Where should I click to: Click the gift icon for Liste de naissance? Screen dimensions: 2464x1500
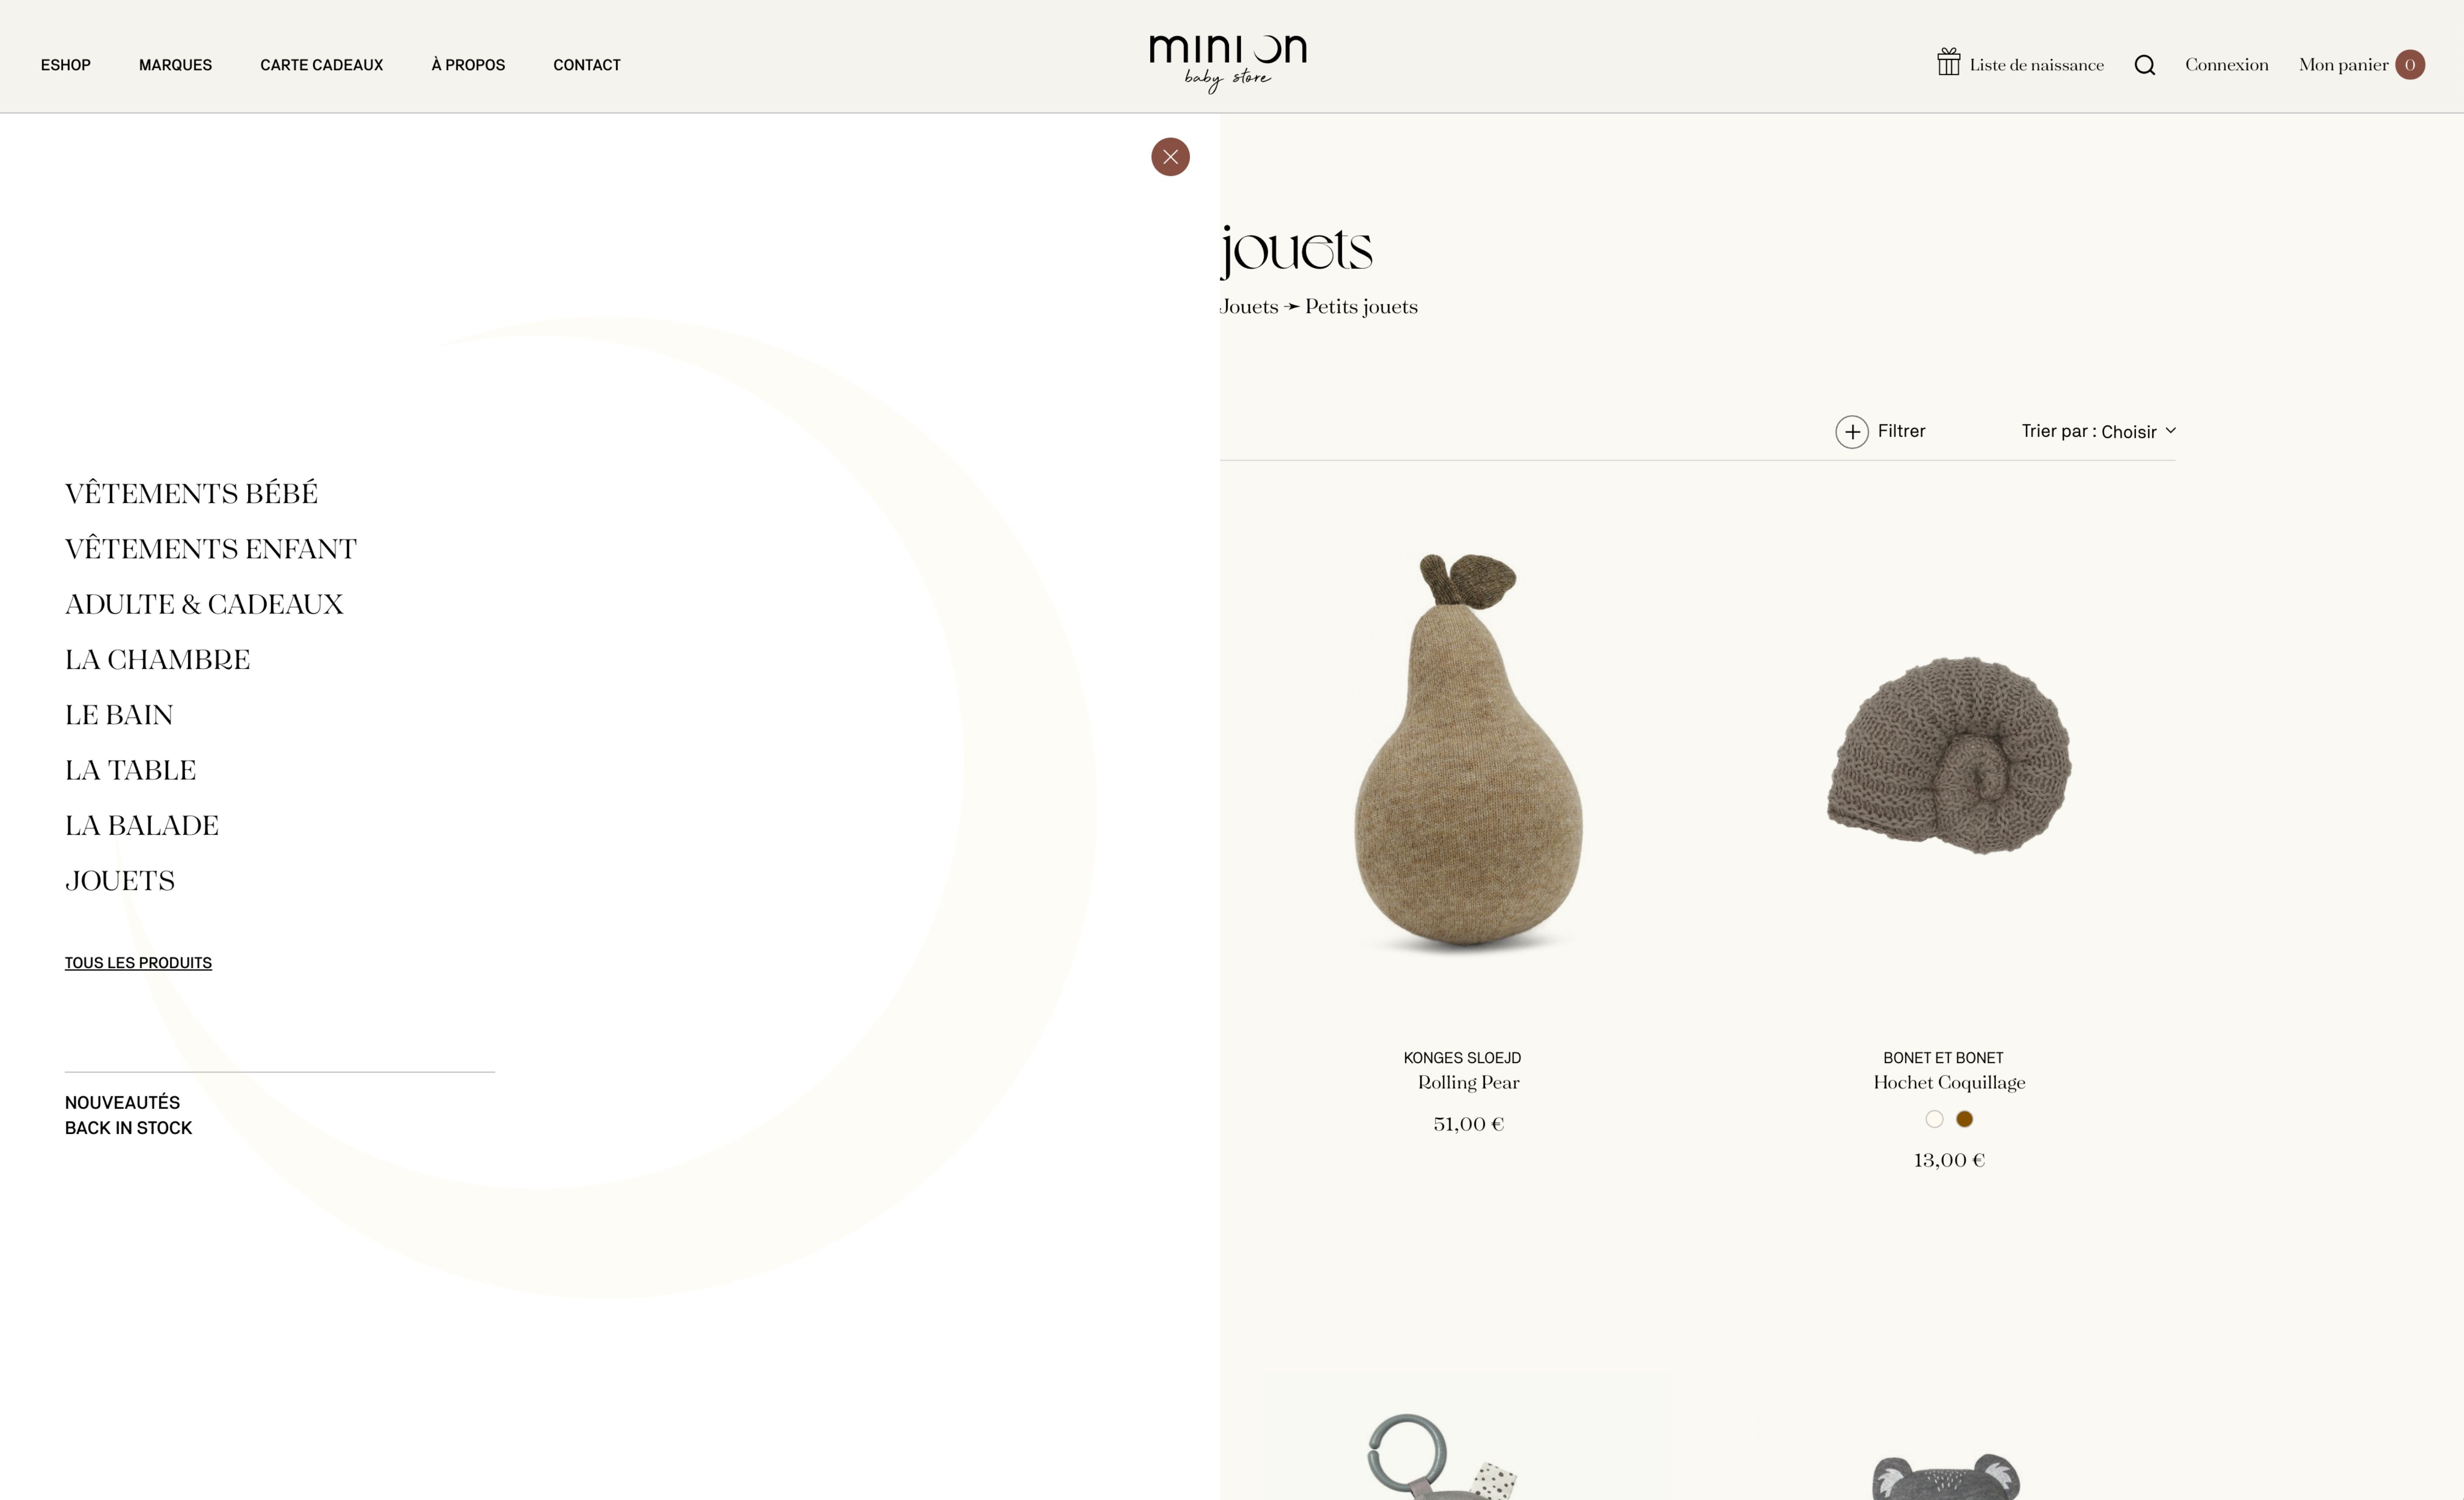coord(1948,62)
